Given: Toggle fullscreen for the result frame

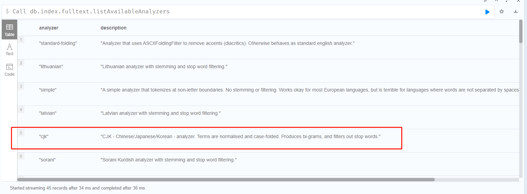Looking at the screenshot, I should pos(507,1).
